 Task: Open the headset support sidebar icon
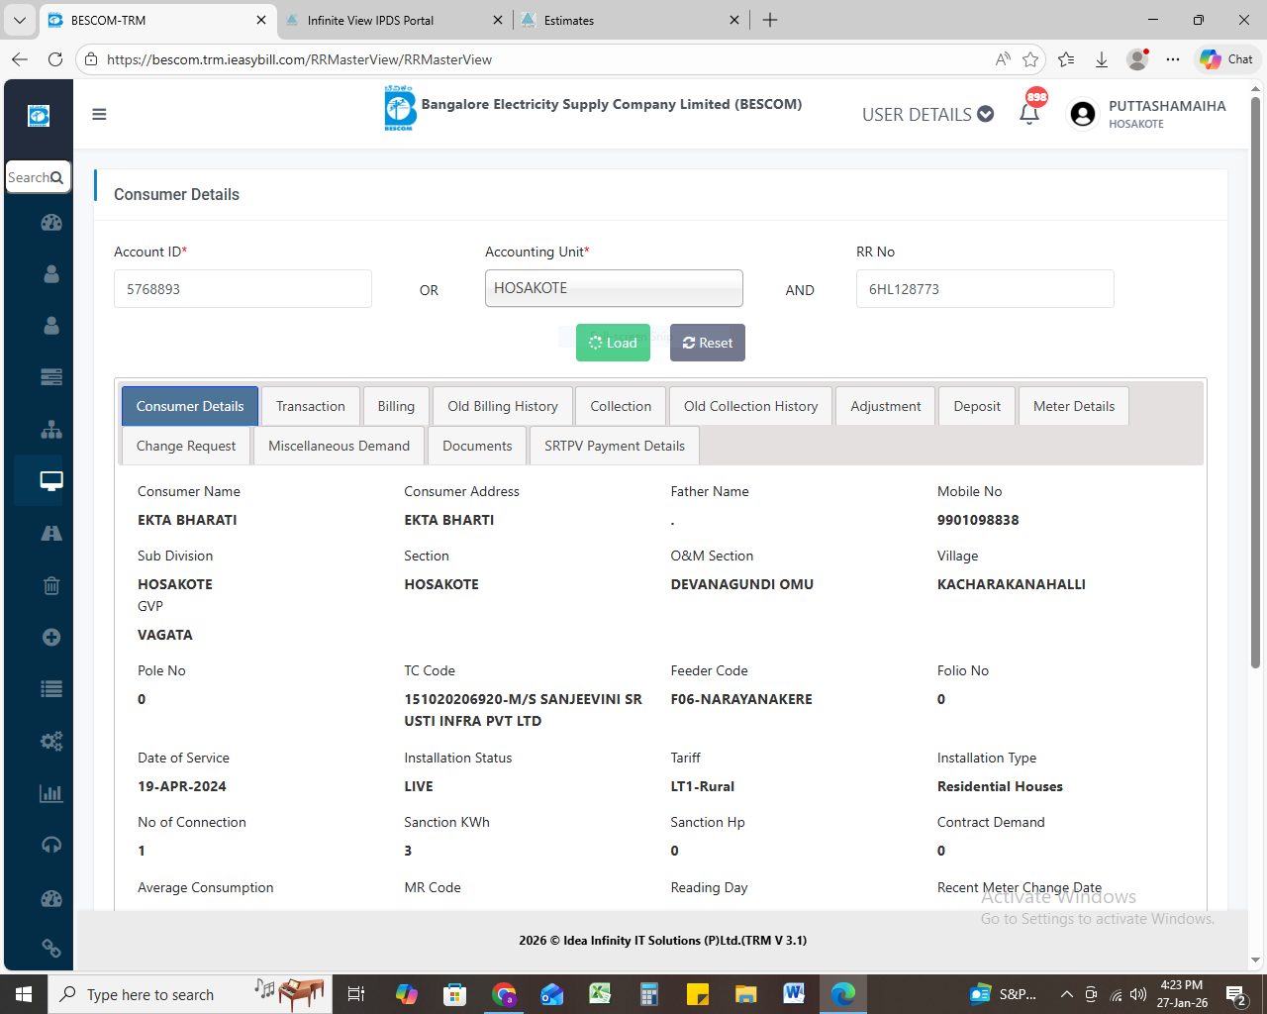51,845
